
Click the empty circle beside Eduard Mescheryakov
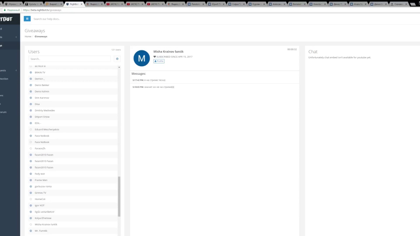point(31,129)
